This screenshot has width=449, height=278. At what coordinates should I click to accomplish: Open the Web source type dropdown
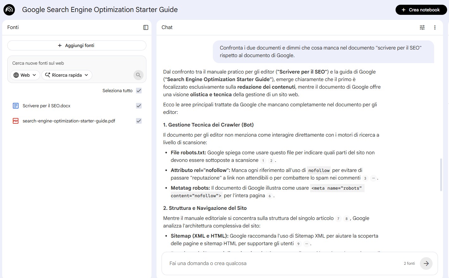[x=25, y=75]
